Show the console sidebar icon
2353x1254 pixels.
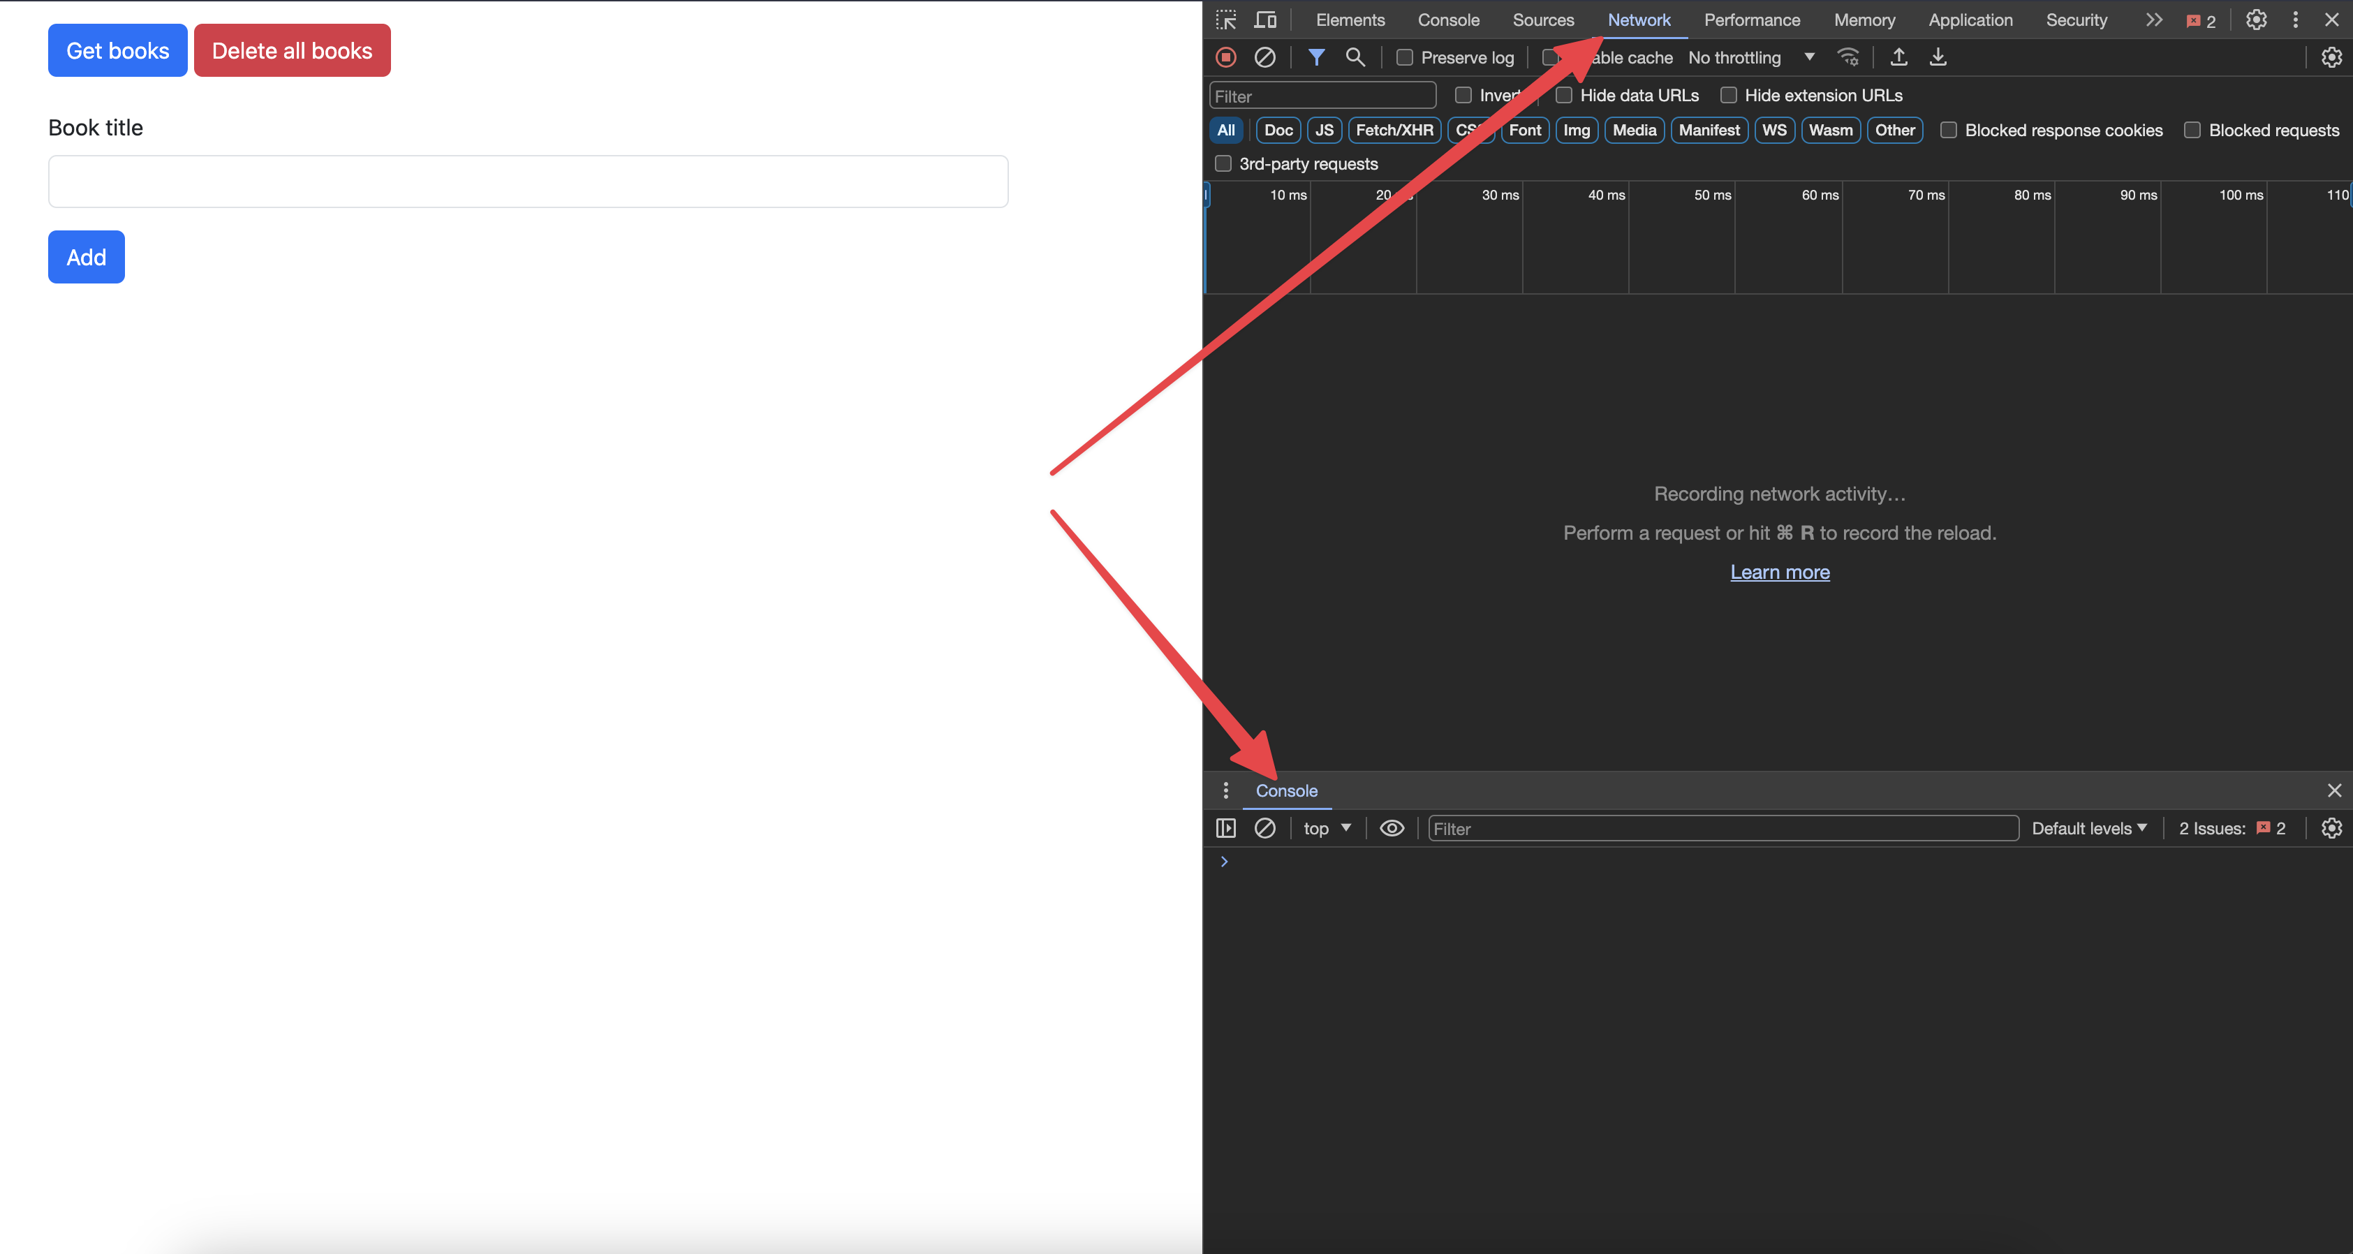pyautogui.click(x=1226, y=828)
